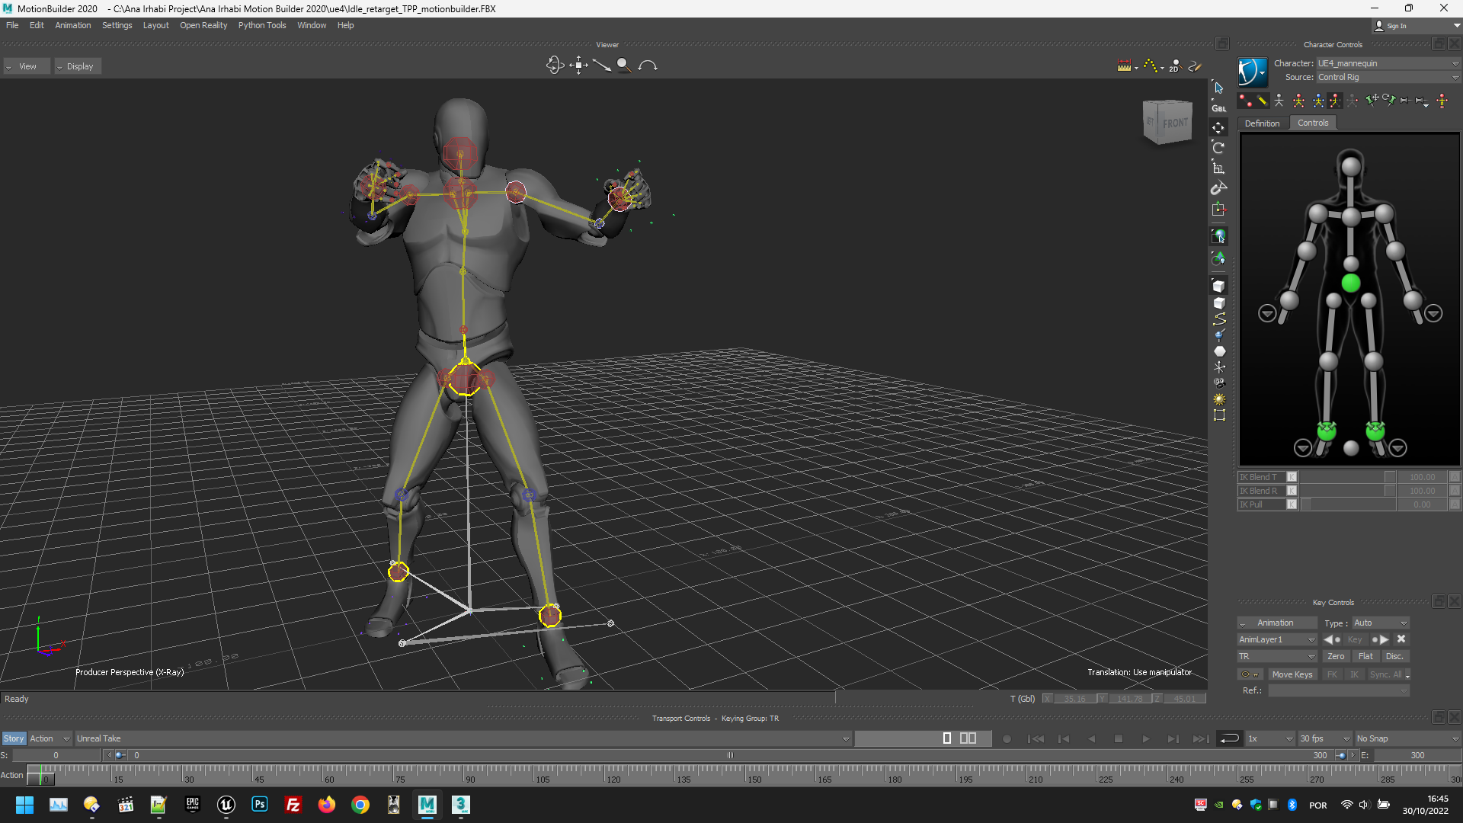This screenshot has height=823, width=1463.
Task: Click the globe pick-mode icon in side toolbar
Action: [x=1218, y=237]
